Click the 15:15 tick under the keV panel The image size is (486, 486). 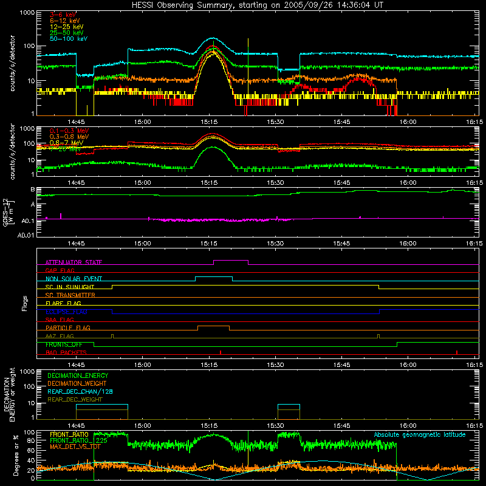coord(209,122)
